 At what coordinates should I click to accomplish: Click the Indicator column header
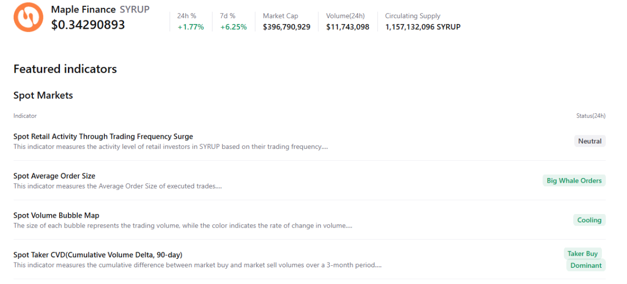25,116
